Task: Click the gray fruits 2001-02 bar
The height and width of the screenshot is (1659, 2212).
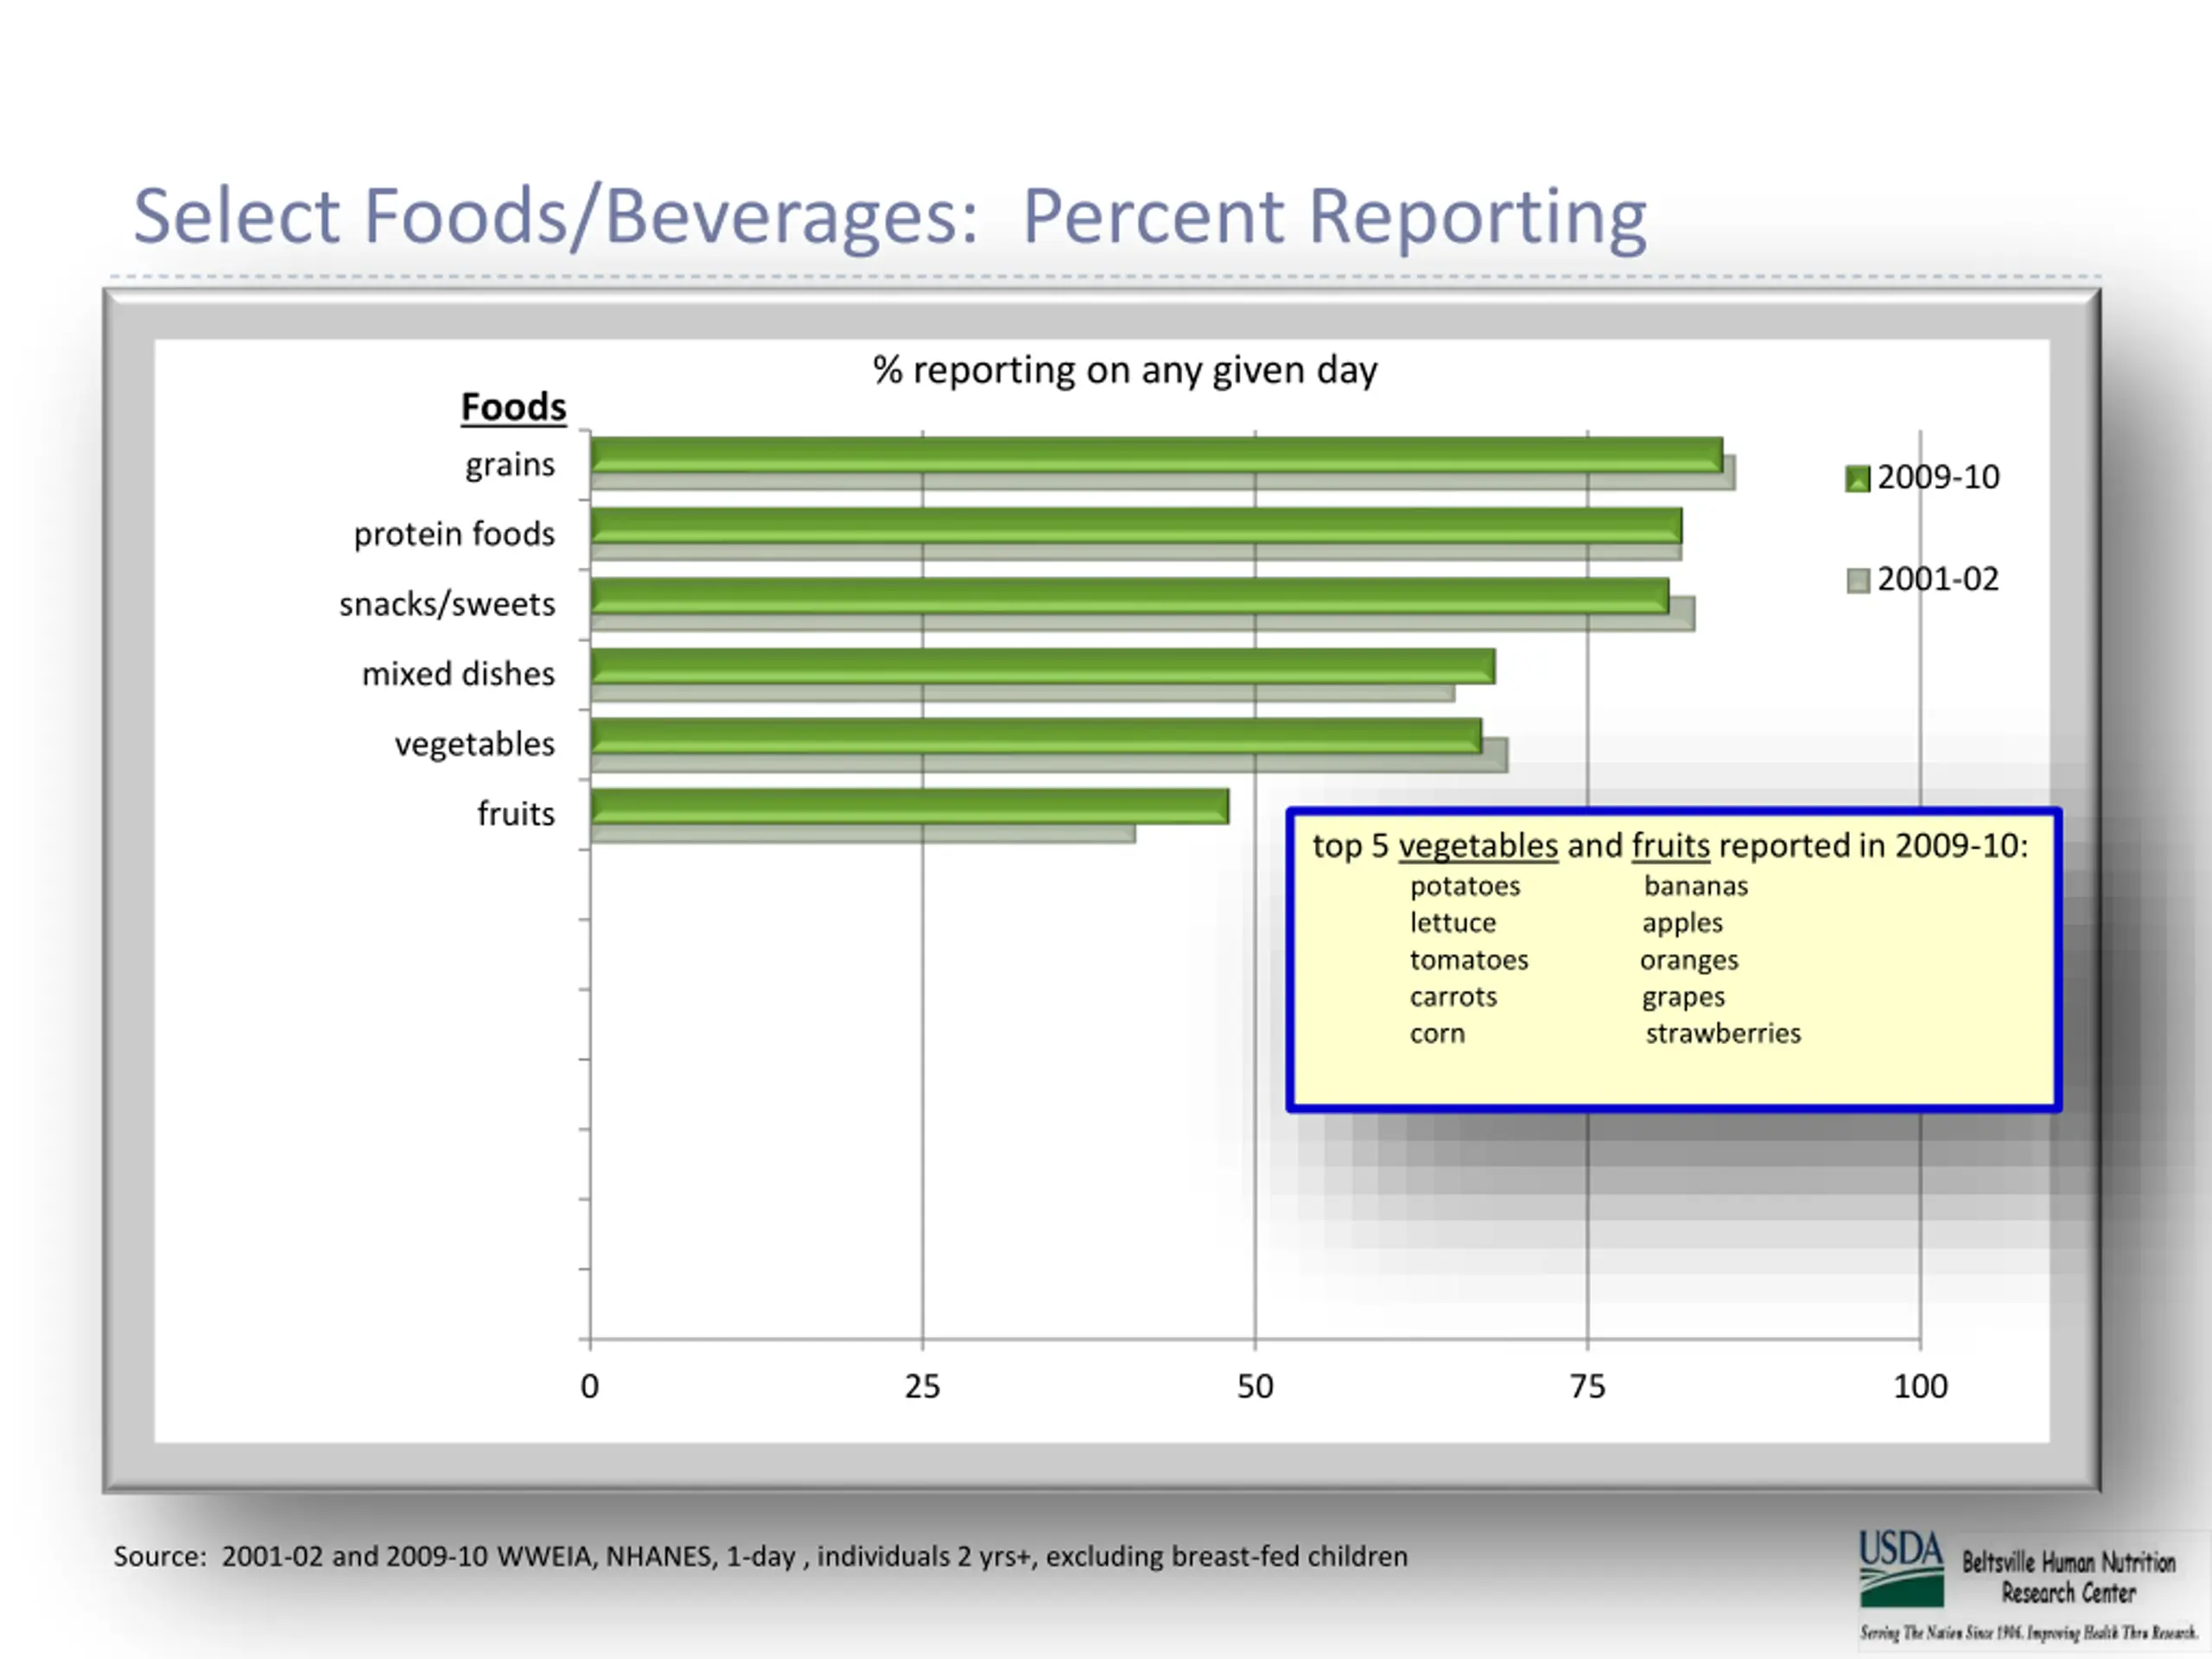Action: click(x=862, y=834)
